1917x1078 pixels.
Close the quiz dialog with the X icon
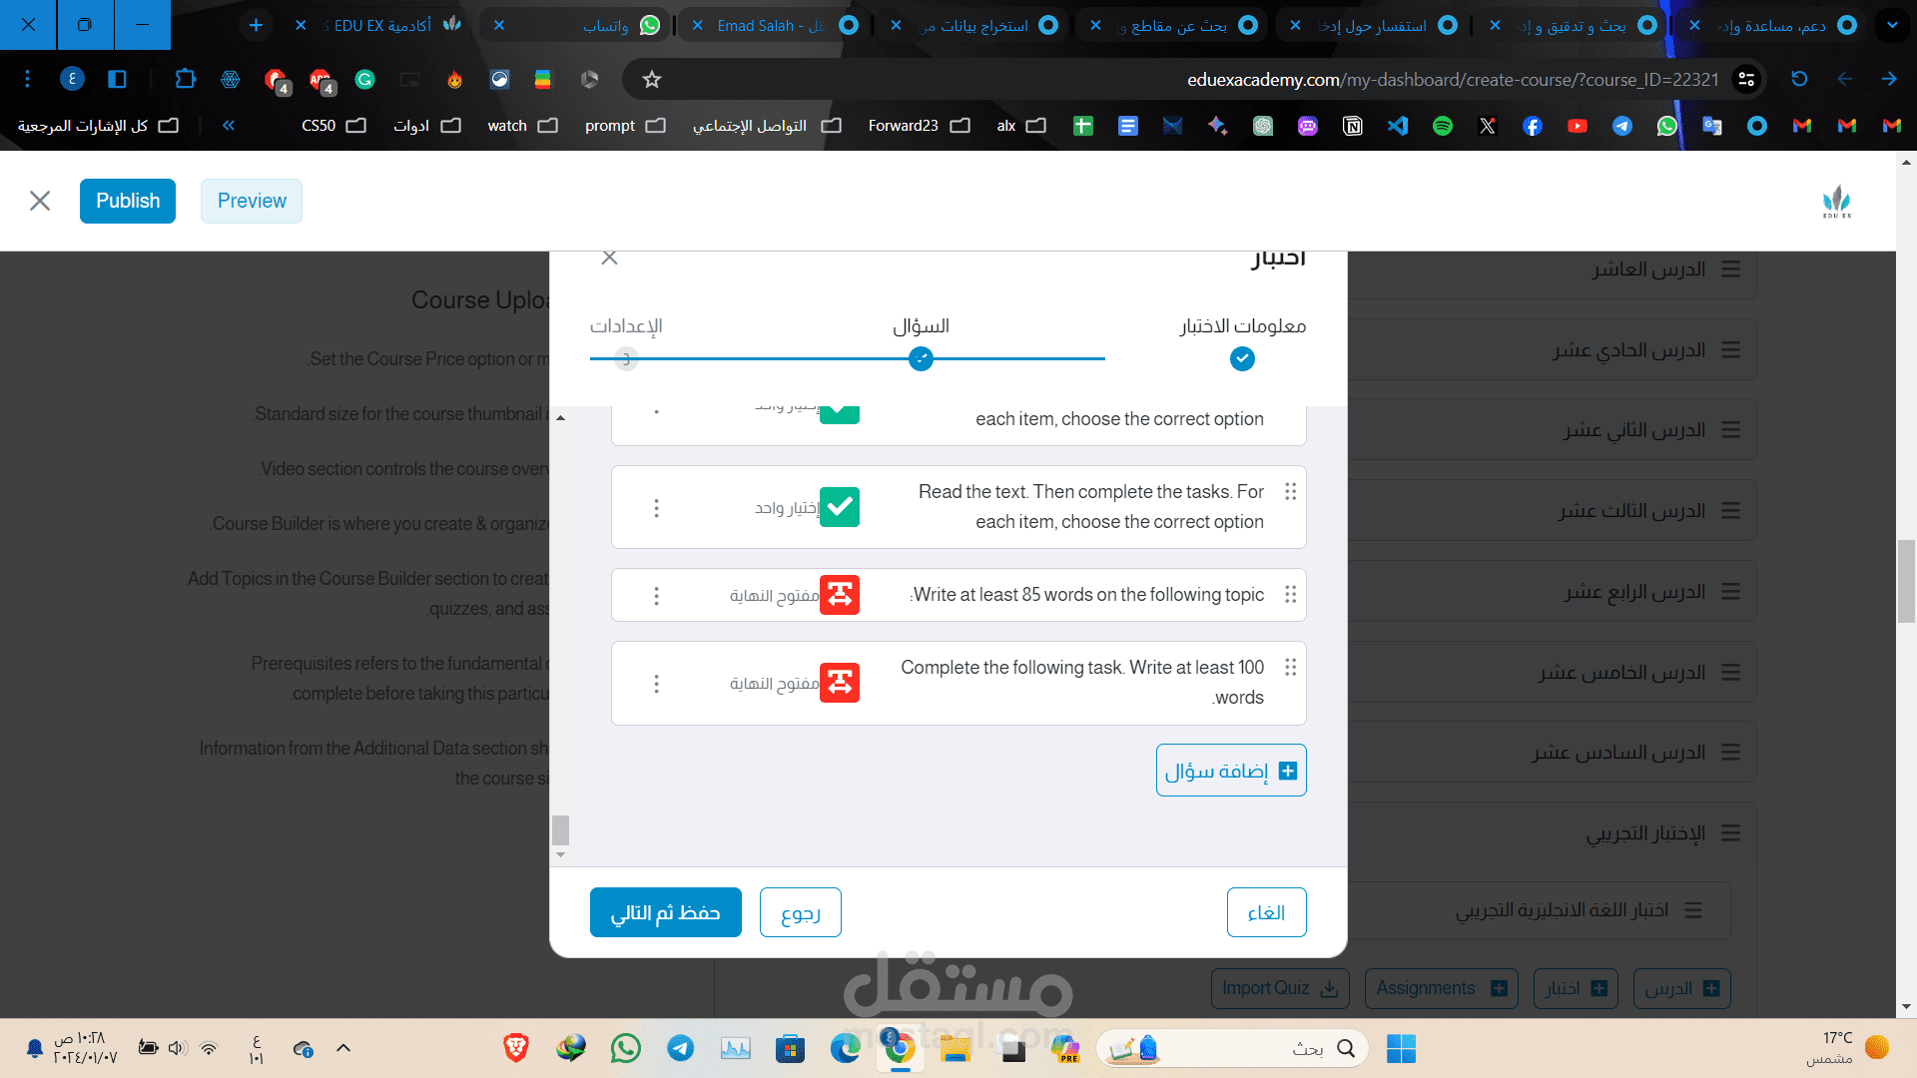click(x=610, y=258)
